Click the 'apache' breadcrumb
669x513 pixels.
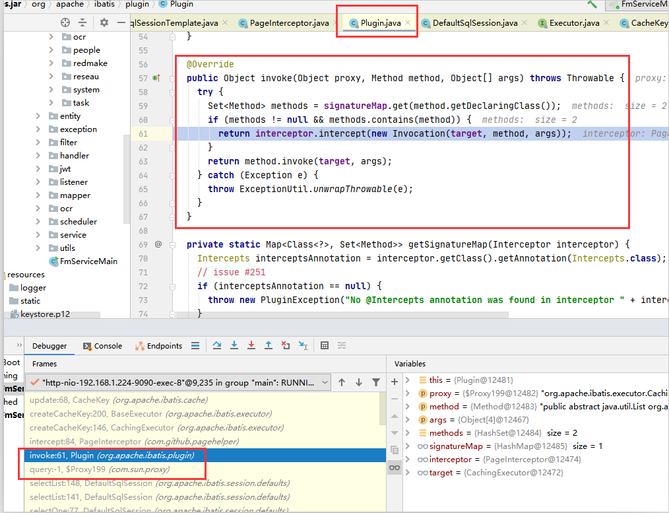click(x=70, y=4)
